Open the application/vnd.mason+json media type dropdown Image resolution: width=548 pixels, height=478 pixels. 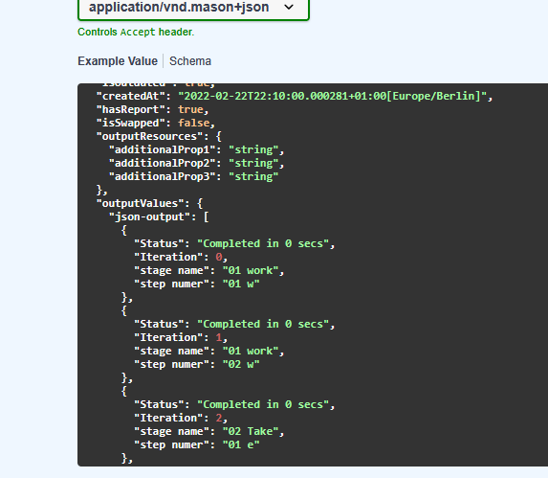193,8
